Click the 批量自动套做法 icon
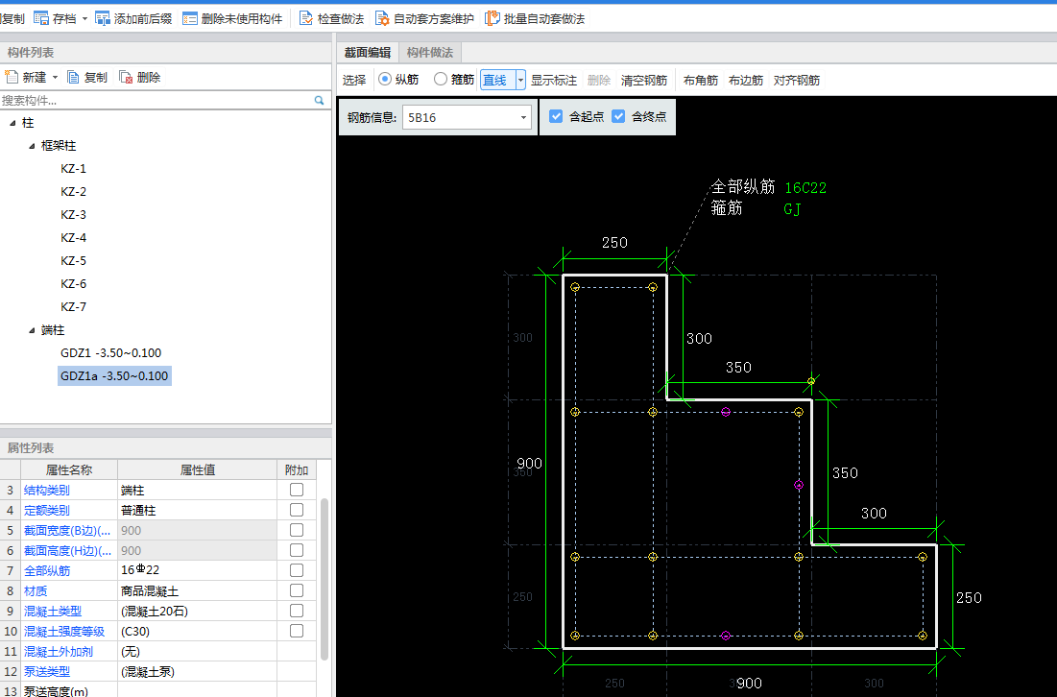Screen dimensions: 1057x697 (x=492, y=19)
